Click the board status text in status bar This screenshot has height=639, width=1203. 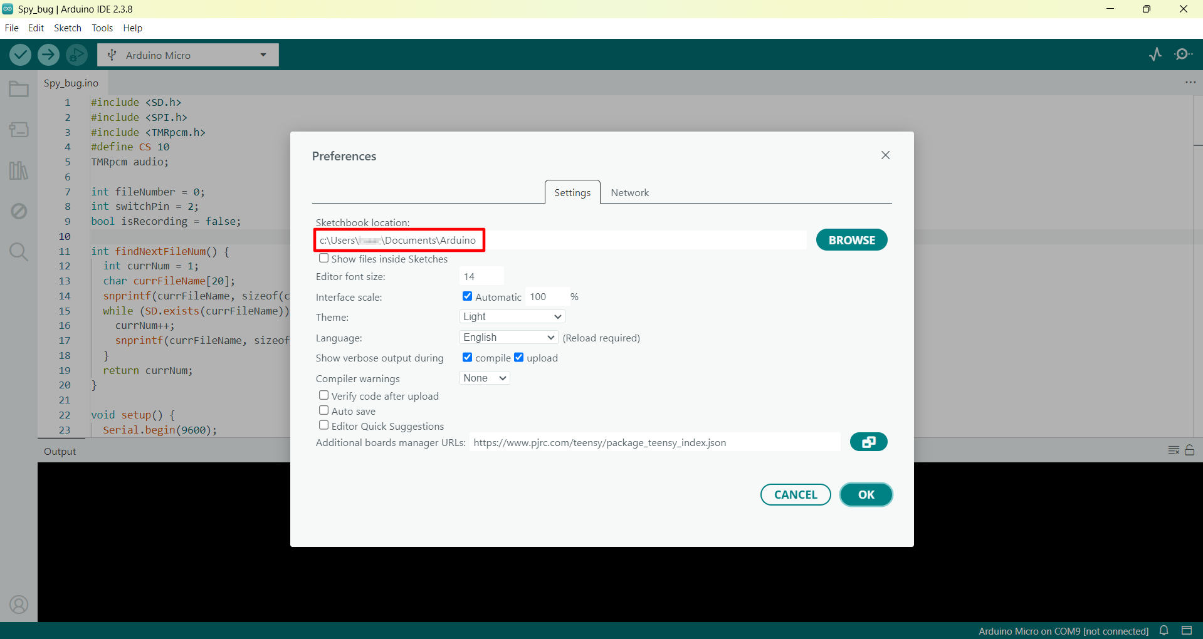1063,631
